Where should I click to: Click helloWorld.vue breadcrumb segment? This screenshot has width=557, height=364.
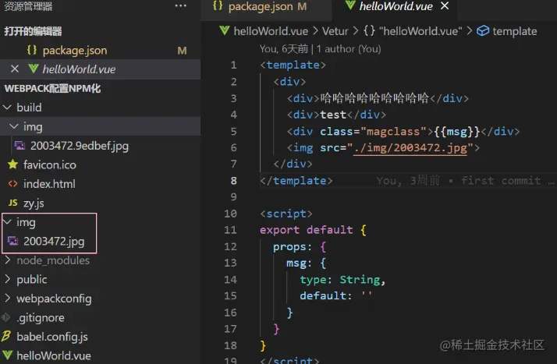pyautogui.click(x=271, y=31)
